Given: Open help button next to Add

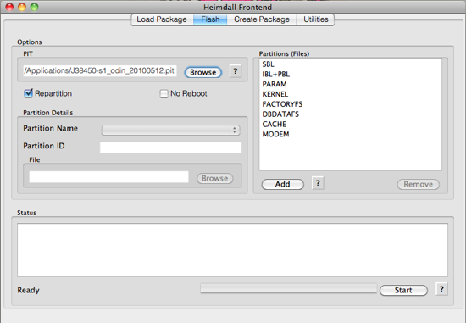Looking at the screenshot, I should pos(318,183).
